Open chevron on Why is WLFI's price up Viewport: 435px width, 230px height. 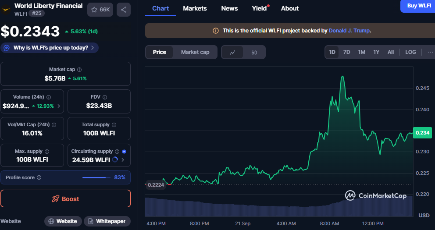click(93, 48)
